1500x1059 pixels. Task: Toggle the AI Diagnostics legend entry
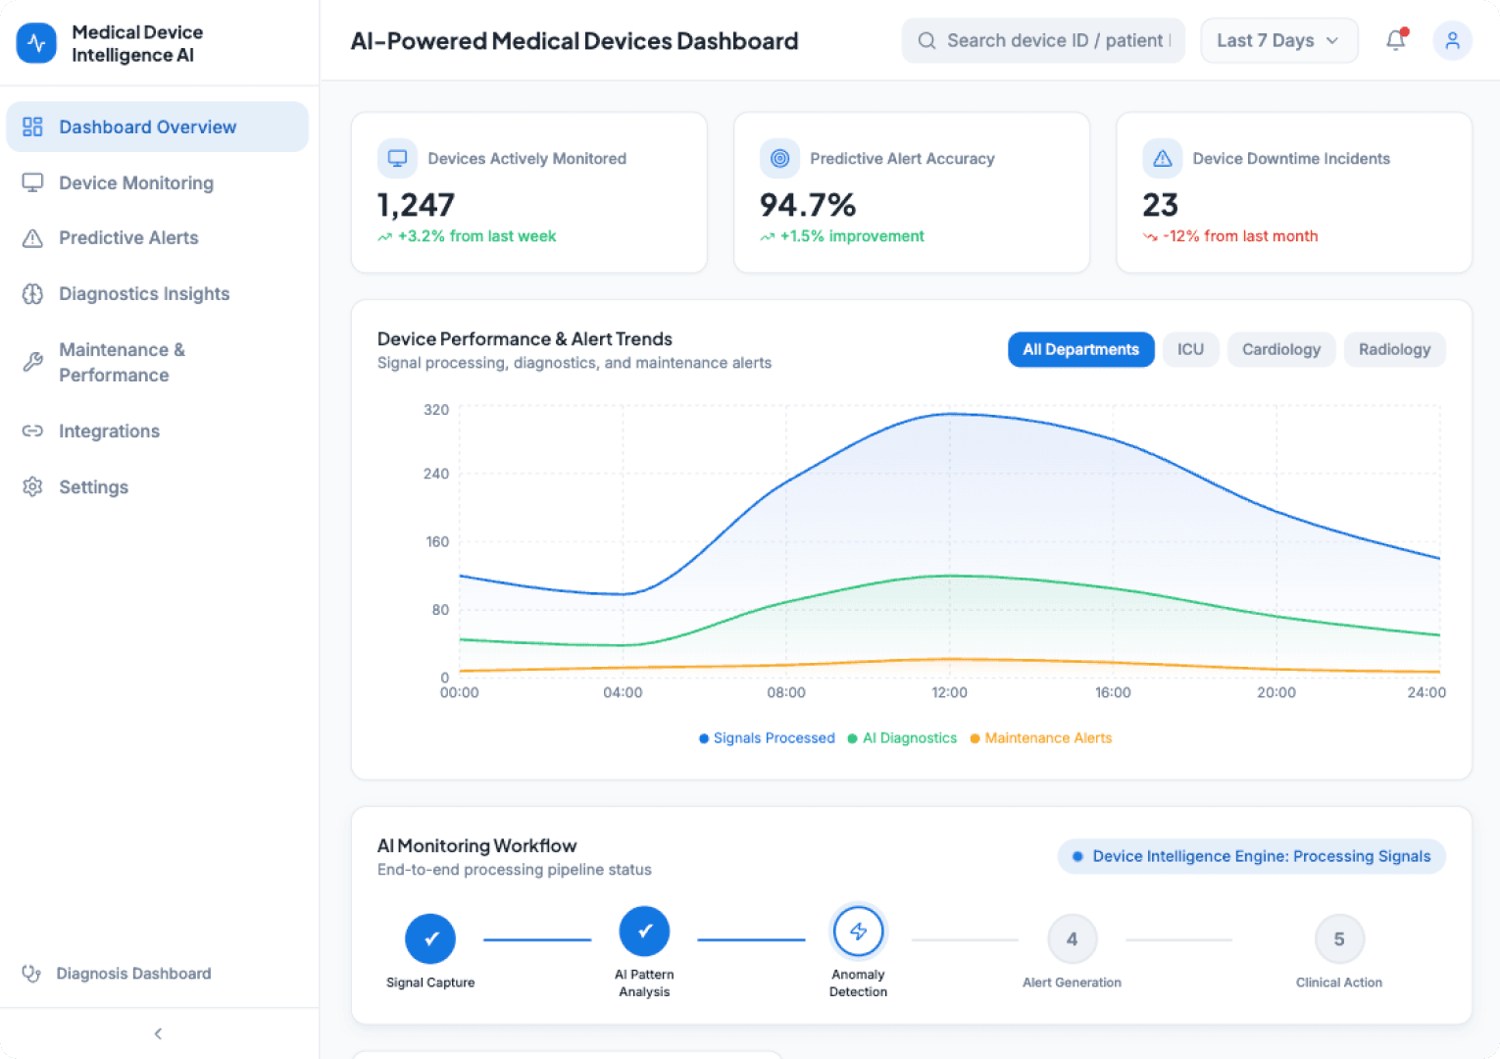click(902, 737)
